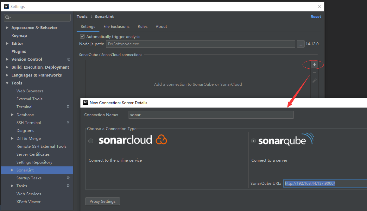Click the New Connection dialog IntelliJ icon
The height and width of the screenshot is (211, 367).
coord(85,102)
